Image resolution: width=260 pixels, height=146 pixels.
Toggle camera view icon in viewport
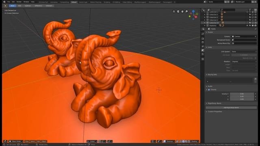(x=178, y=11)
